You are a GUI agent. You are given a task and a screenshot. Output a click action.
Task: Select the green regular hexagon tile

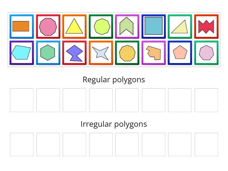point(48,53)
